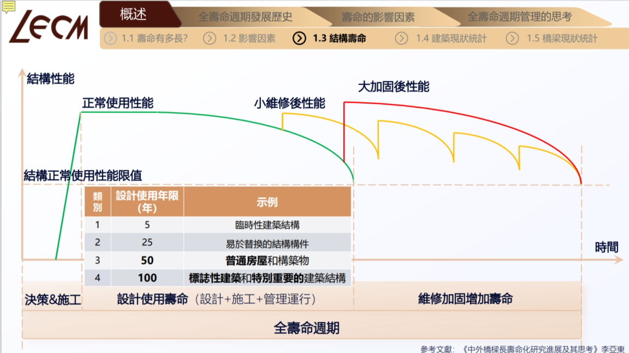Click the LECM logo
The width and height of the screenshot is (629, 353).
coord(49,26)
